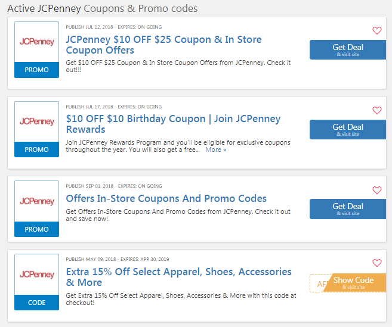The width and height of the screenshot is (392, 327).
Task: Click JCPenney logo on Extra 15% Off card
Action: click(x=37, y=275)
